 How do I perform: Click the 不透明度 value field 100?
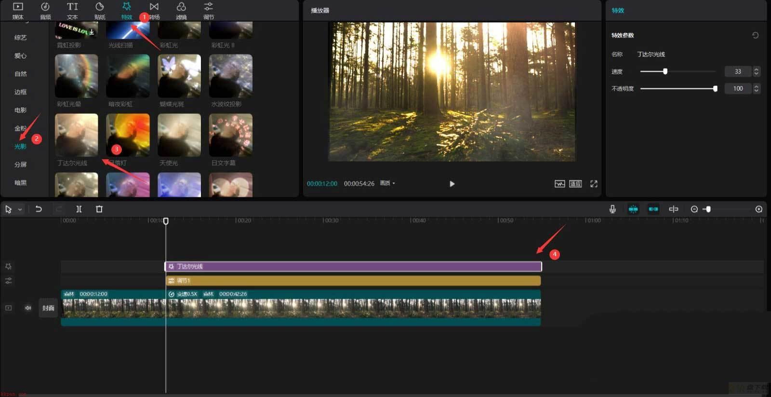click(x=738, y=89)
